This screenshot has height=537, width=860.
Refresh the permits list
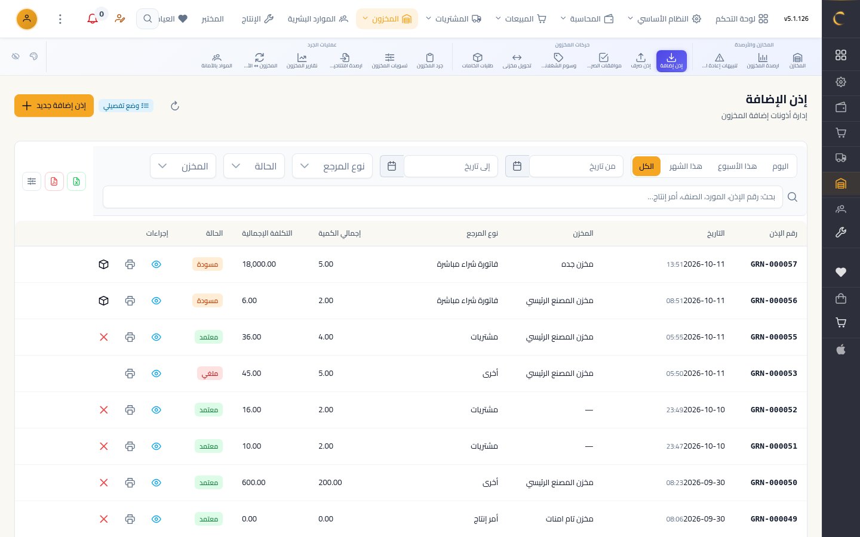175,106
